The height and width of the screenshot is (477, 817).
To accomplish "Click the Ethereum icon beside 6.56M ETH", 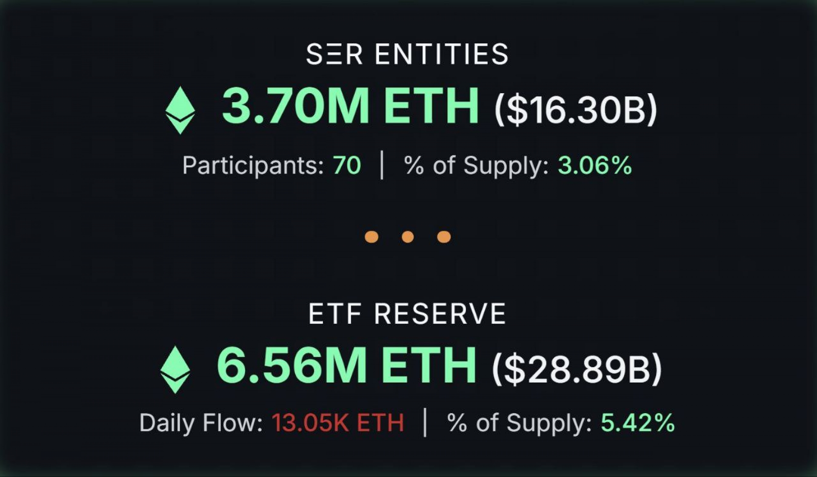I will pos(175,369).
